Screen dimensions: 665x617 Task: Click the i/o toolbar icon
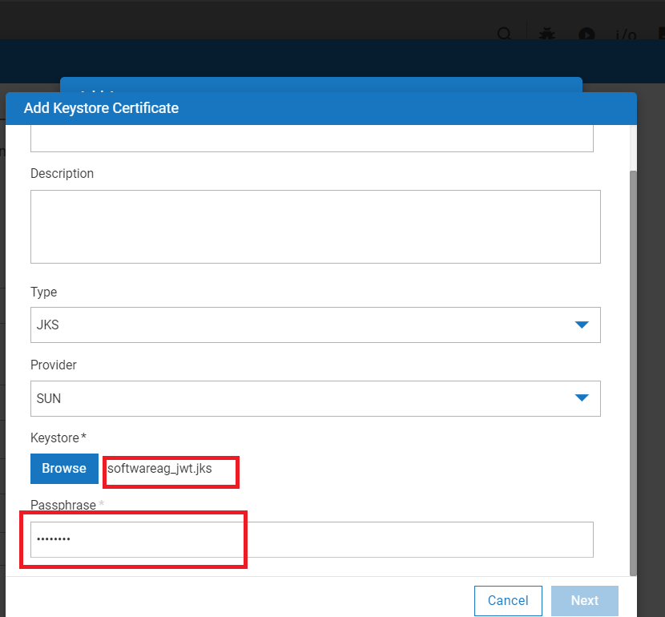pyautogui.click(x=625, y=35)
